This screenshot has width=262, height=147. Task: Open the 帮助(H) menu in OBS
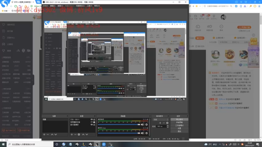[97, 6]
